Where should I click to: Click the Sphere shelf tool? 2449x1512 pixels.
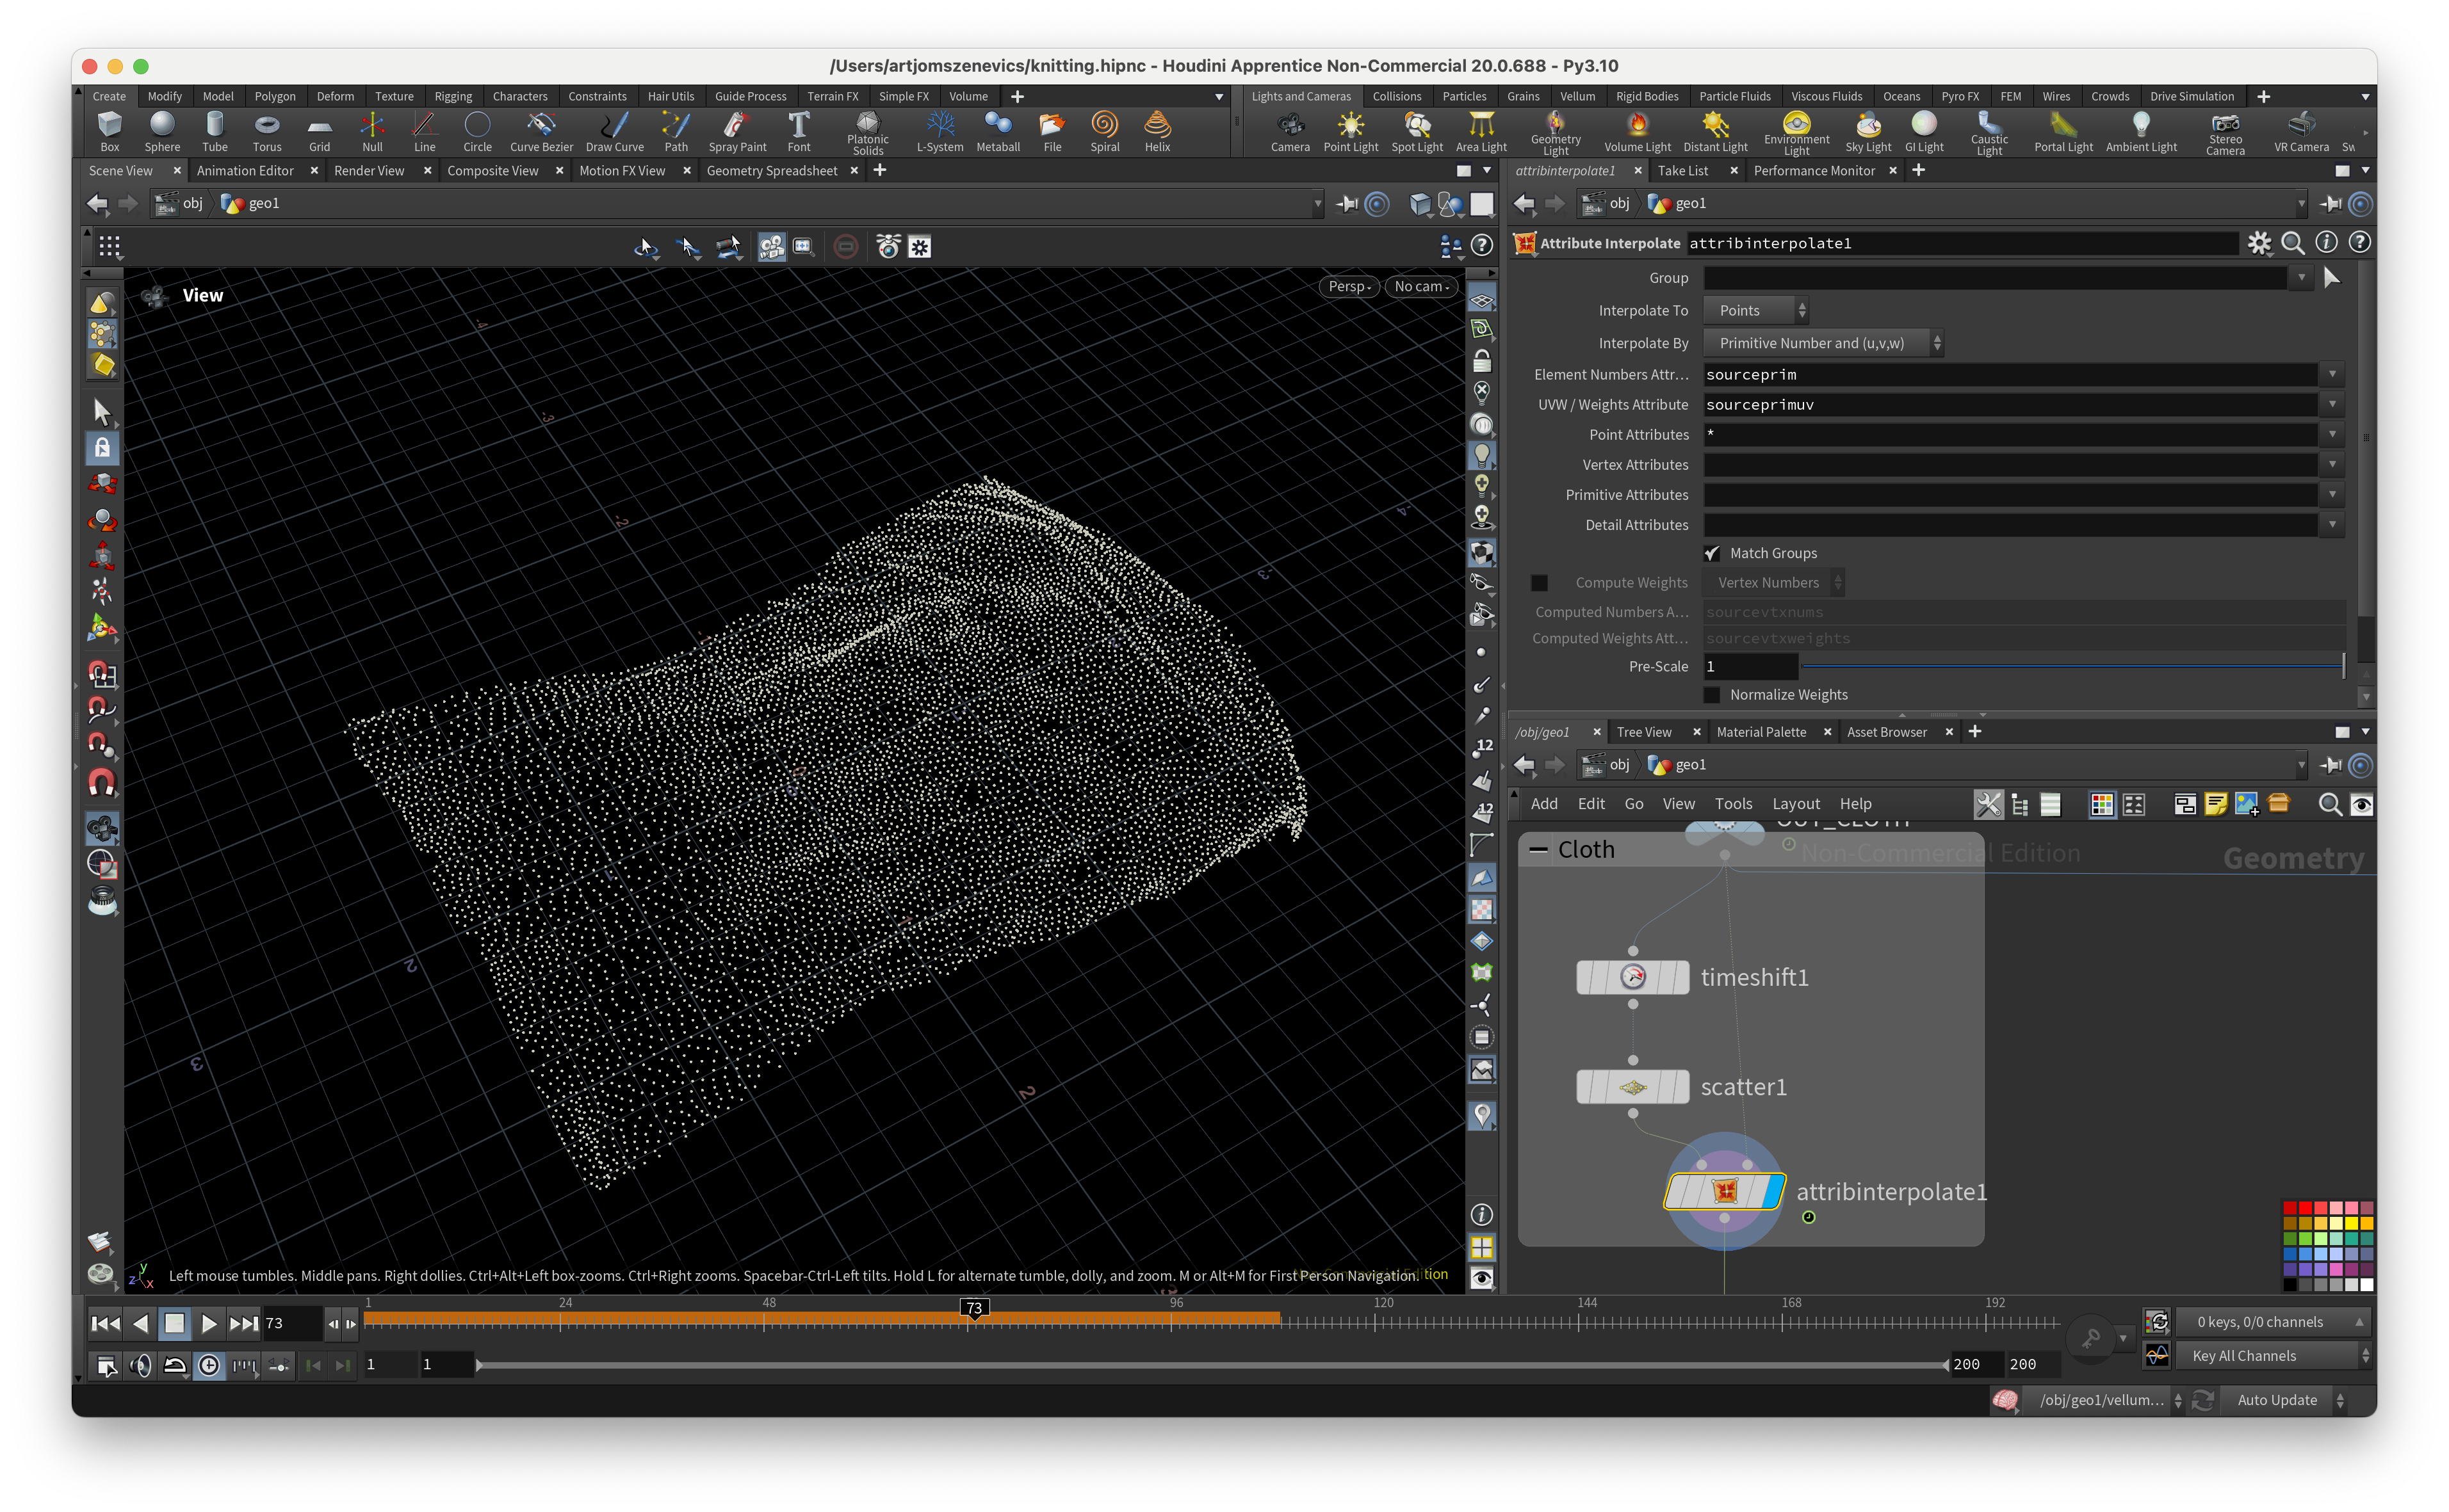pos(162,131)
